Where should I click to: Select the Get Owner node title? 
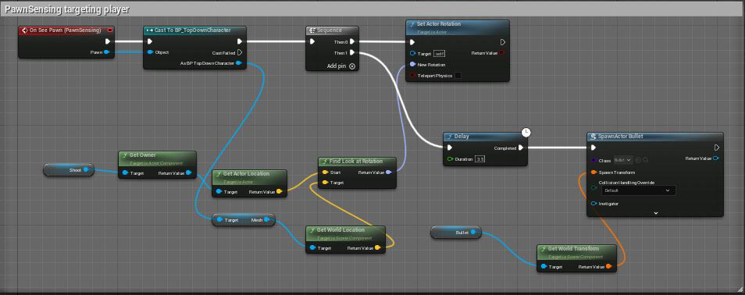point(142,155)
